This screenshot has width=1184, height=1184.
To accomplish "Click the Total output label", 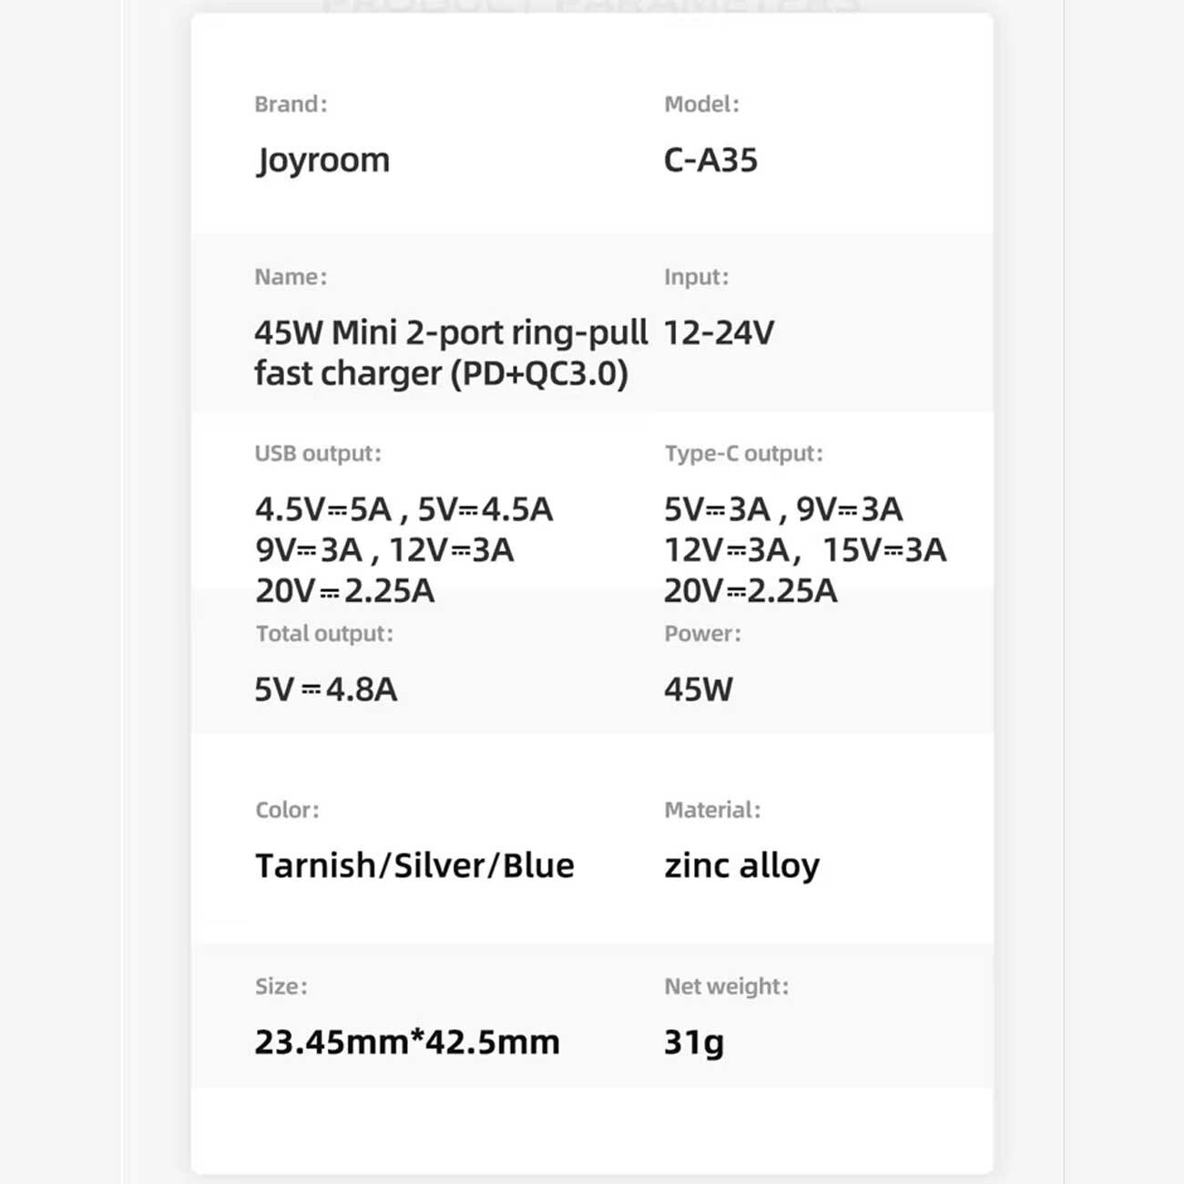I will (324, 634).
